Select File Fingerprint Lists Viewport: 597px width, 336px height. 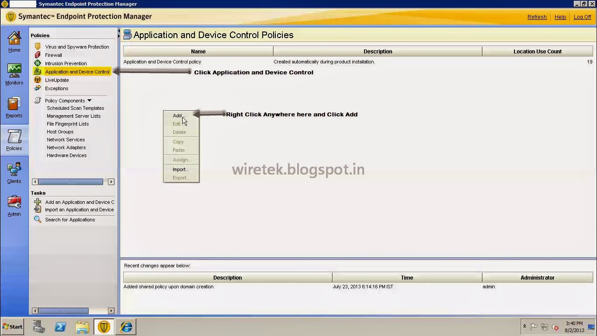pyautogui.click(x=68, y=124)
